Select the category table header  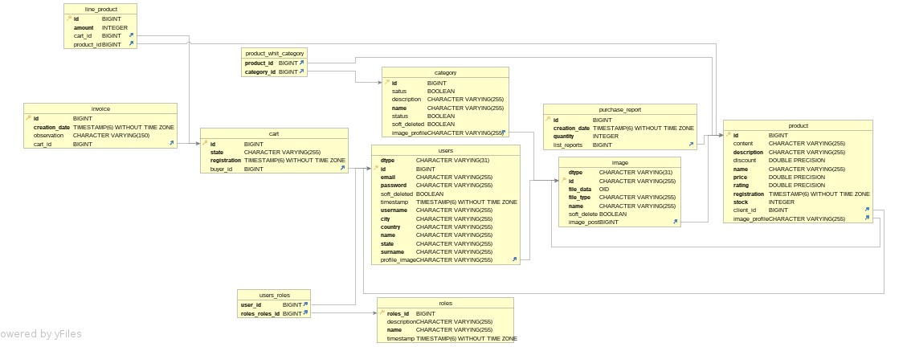click(445, 72)
